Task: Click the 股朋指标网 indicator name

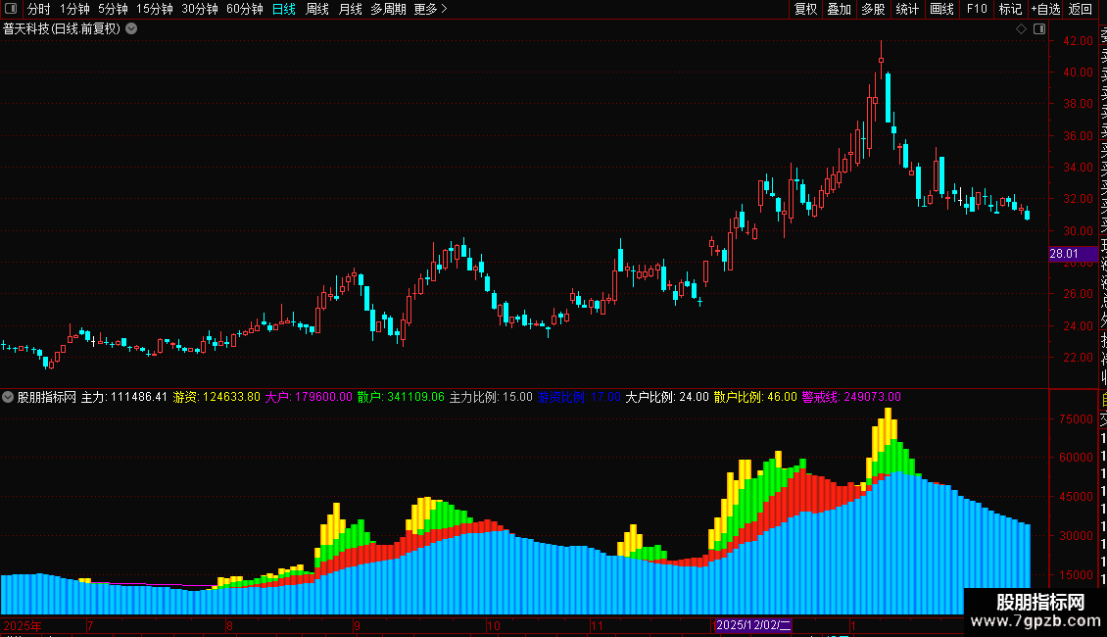Action: tap(47, 397)
